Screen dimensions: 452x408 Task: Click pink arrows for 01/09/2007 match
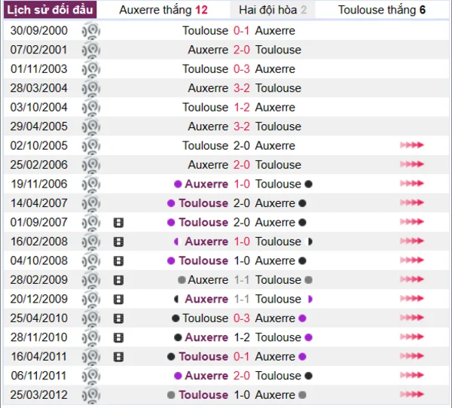(411, 221)
